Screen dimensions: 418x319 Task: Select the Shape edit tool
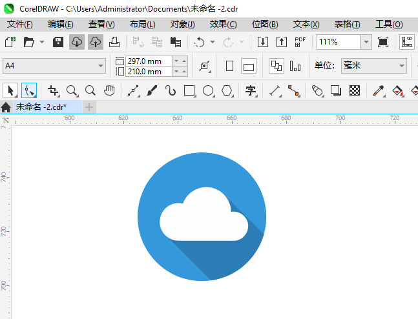coord(29,90)
